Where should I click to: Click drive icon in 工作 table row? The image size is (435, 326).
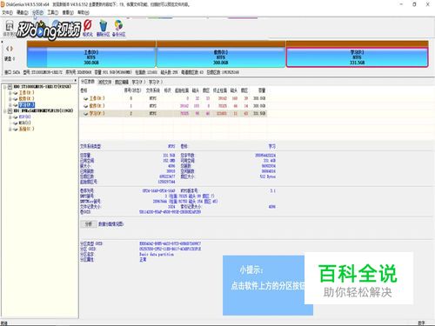click(x=85, y=99)
